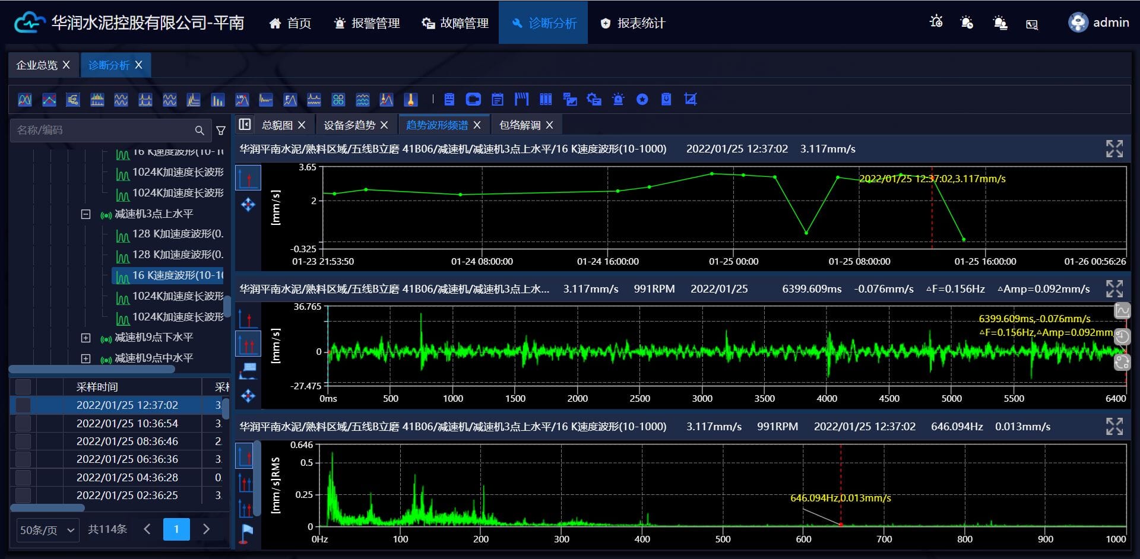Toggle the select-all checkbox in table header
Viewport: 1140px width, 559px height.
pos(23,387)
